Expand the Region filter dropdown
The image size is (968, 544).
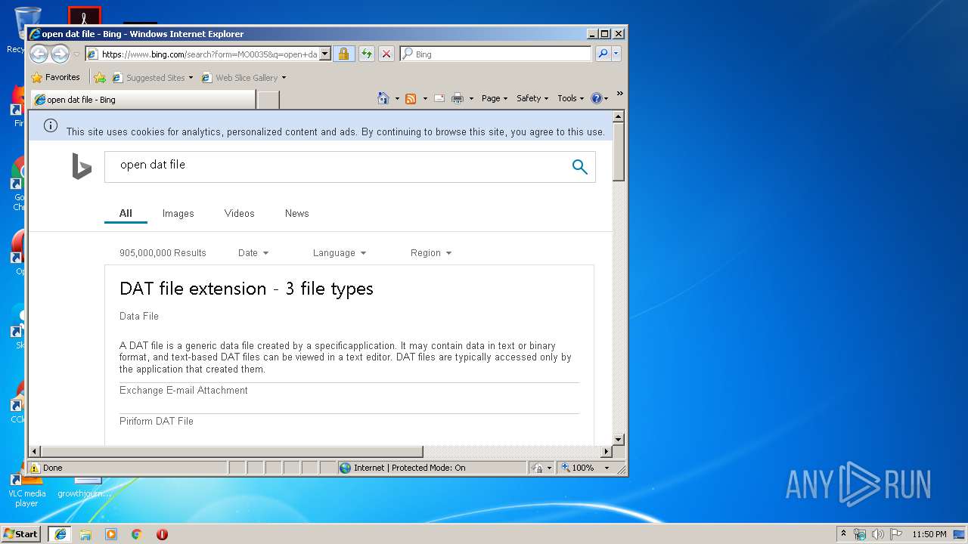[x=431, y=253]
